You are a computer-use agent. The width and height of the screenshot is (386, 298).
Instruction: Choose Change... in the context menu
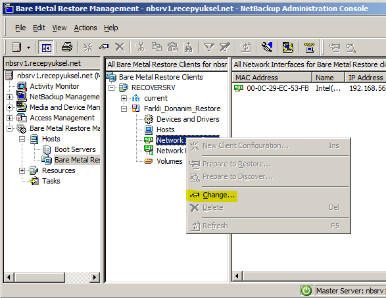tap(268, 195)
